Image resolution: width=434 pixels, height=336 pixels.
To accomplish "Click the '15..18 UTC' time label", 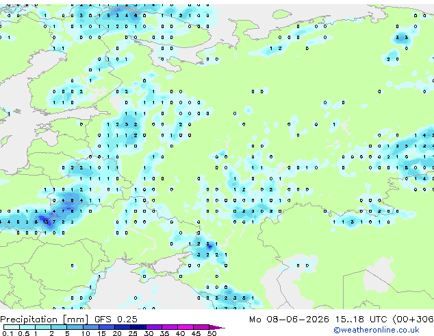I will click(361, 320).
